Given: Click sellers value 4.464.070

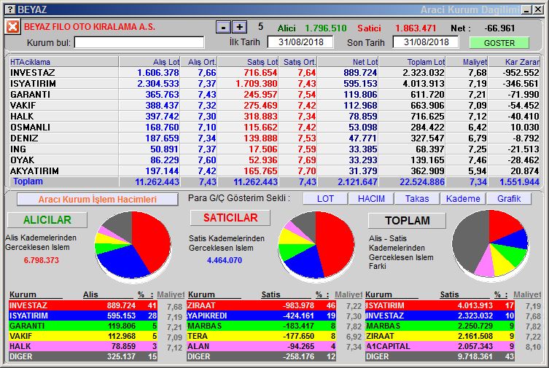Looking at the screenshot, I should click(225, 260).
